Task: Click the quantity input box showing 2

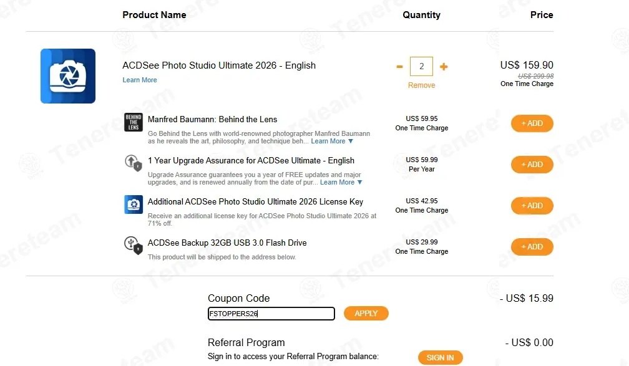Action: [x=421, y=67]
